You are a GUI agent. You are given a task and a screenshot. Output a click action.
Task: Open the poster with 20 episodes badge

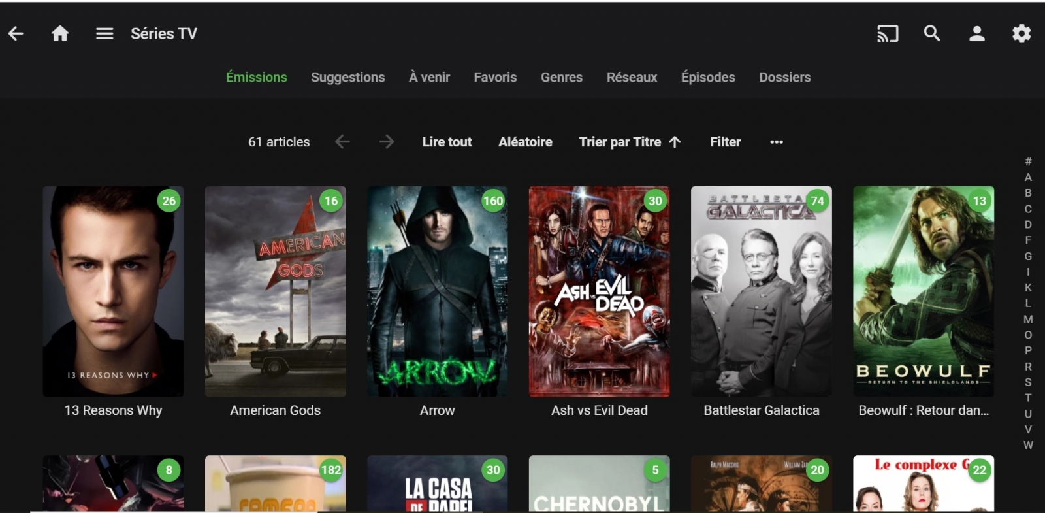pyautogui.click(x=762, y=484)
